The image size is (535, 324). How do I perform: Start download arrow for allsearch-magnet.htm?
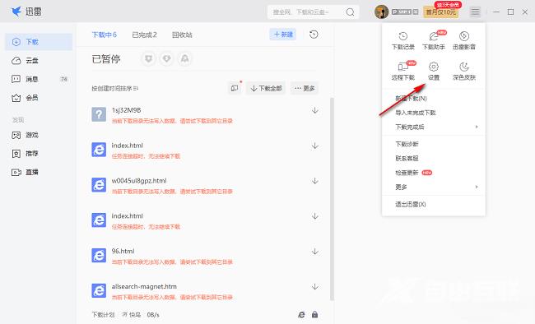(x=315, y=286)
